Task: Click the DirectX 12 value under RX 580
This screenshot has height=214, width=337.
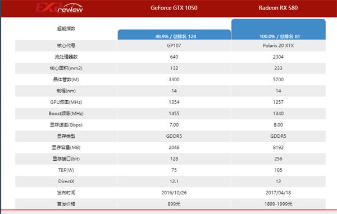Action: click(x=279, y=182)
